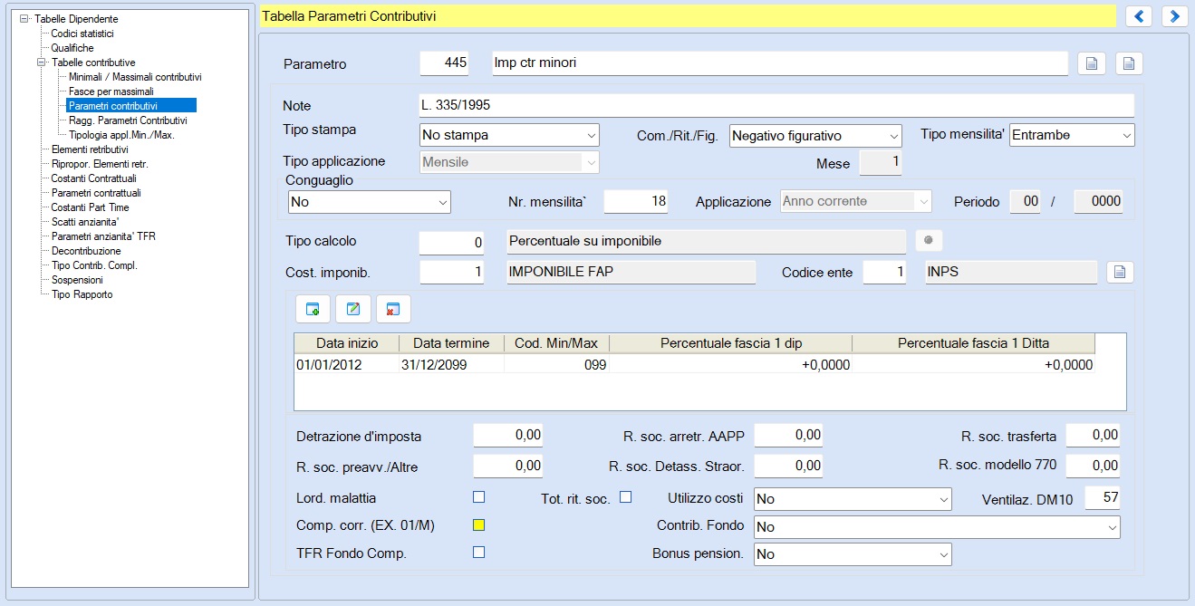Open Scatti anzianita'
Image resolution: width=1195 pixels, height=606 pixels.
click(85, 222)
